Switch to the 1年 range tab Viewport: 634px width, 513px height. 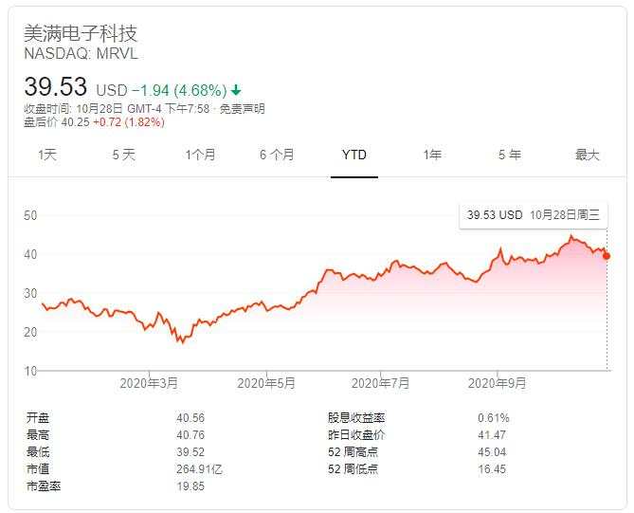(432, 155)
